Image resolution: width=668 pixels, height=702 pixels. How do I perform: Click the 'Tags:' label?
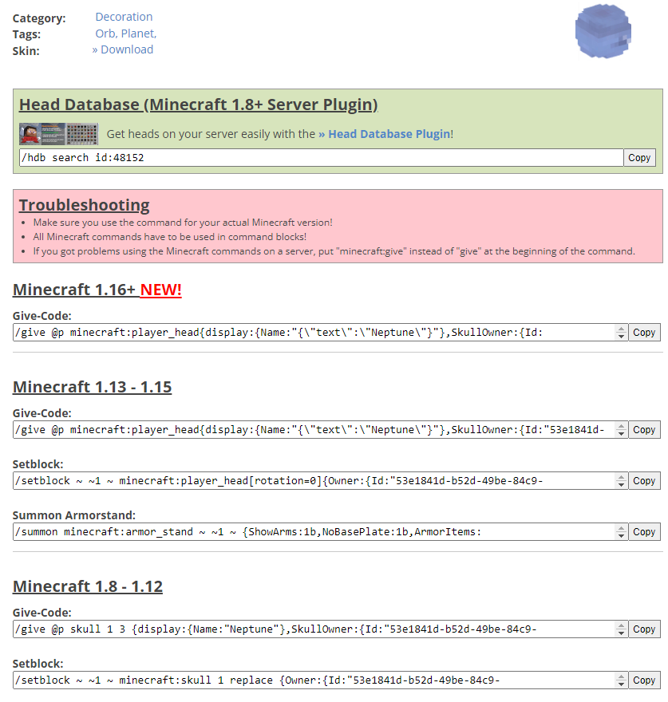pos(26,34)
